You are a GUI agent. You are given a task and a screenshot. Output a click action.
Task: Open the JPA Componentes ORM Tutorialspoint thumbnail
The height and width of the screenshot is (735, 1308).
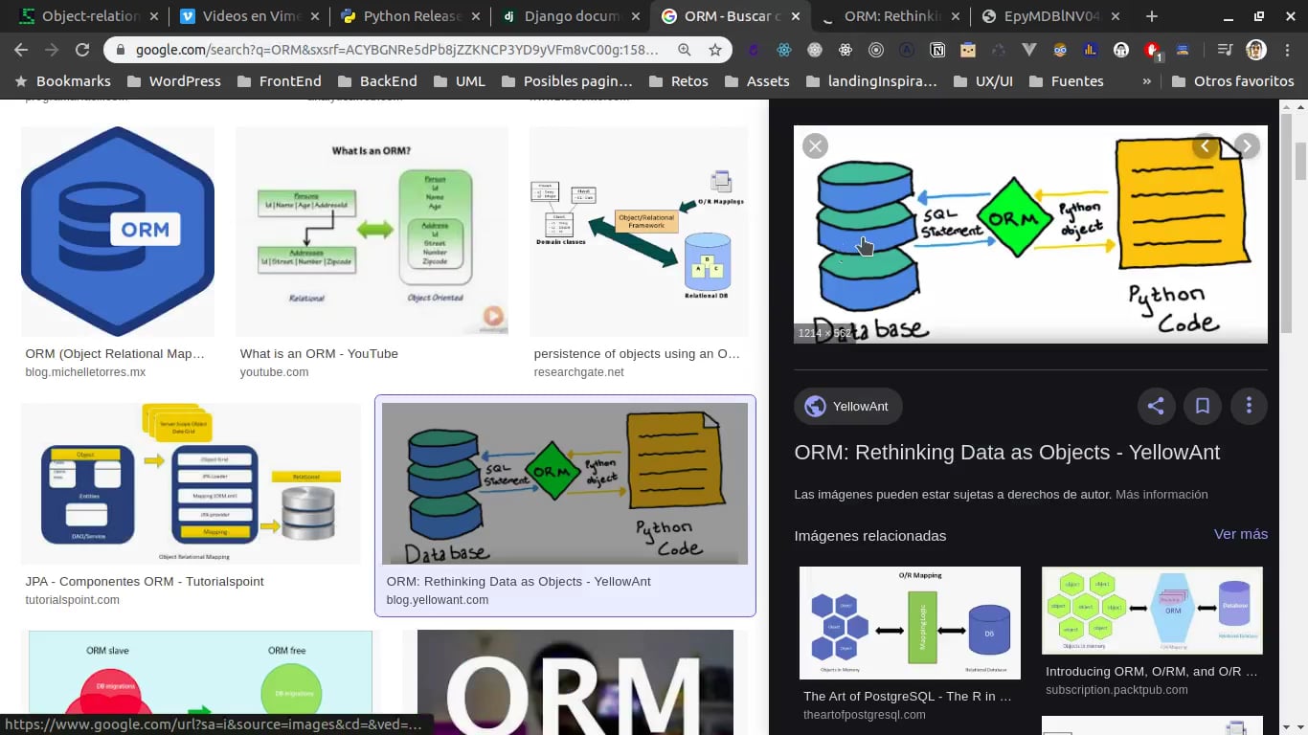click(191, 483)
